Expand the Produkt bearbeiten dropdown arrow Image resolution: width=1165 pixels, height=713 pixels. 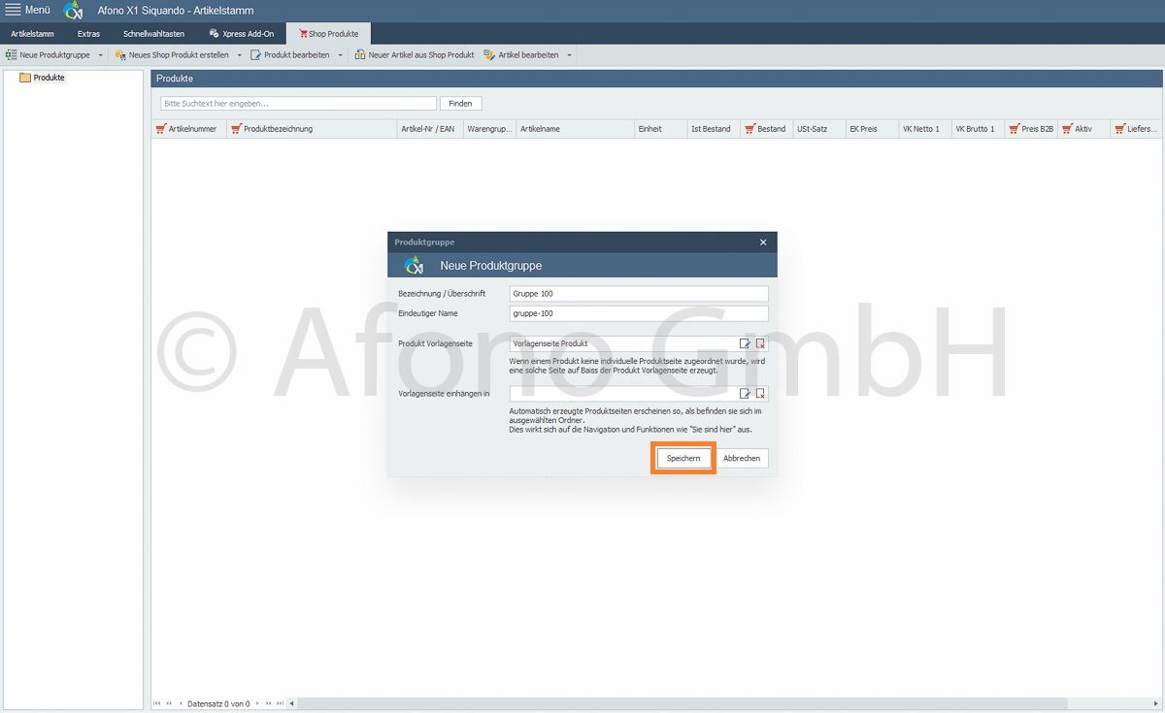pos(340,55)
